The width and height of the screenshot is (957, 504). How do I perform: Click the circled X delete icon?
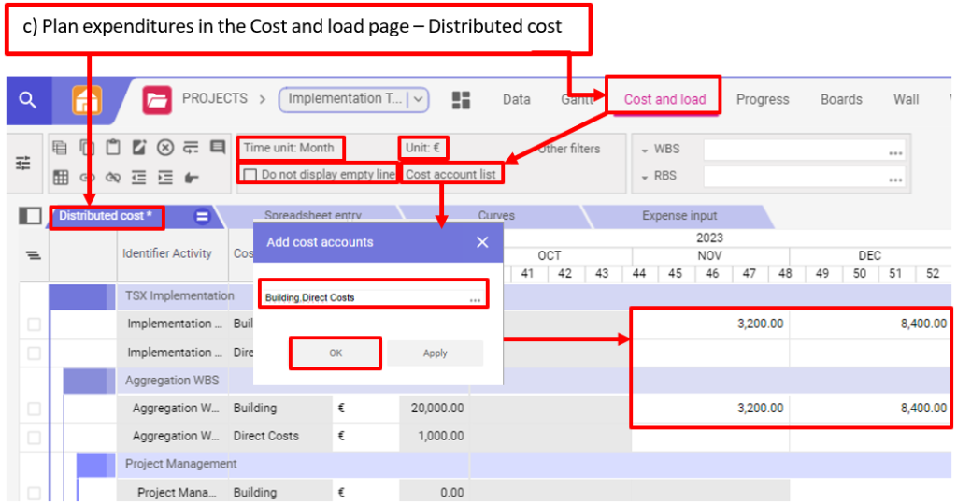click(165, 148)
